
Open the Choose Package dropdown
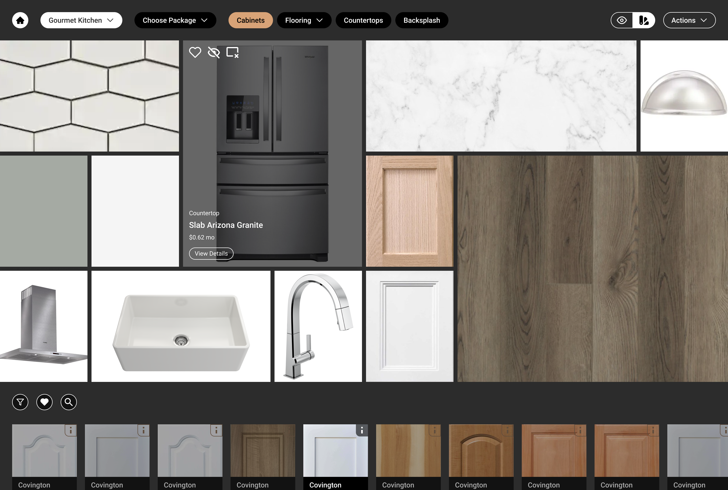pos(175,20)
